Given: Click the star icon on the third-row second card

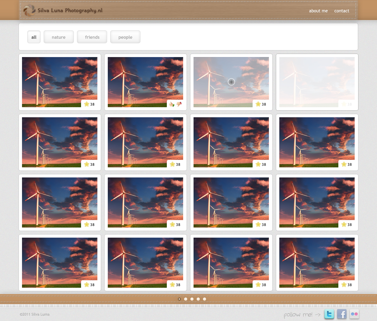Looking at the screenshot, I should 172,224.
